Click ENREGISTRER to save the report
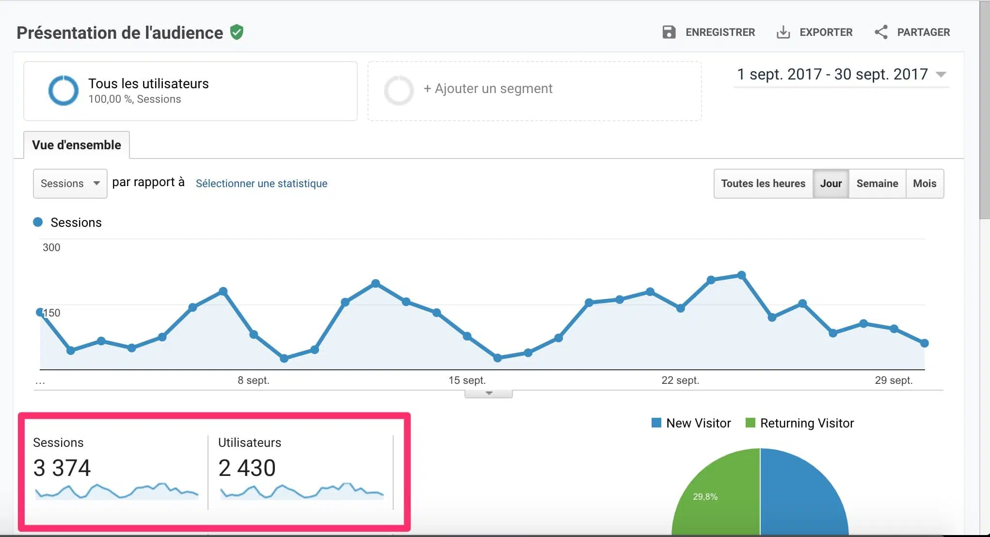 click(x=720, y=32)
